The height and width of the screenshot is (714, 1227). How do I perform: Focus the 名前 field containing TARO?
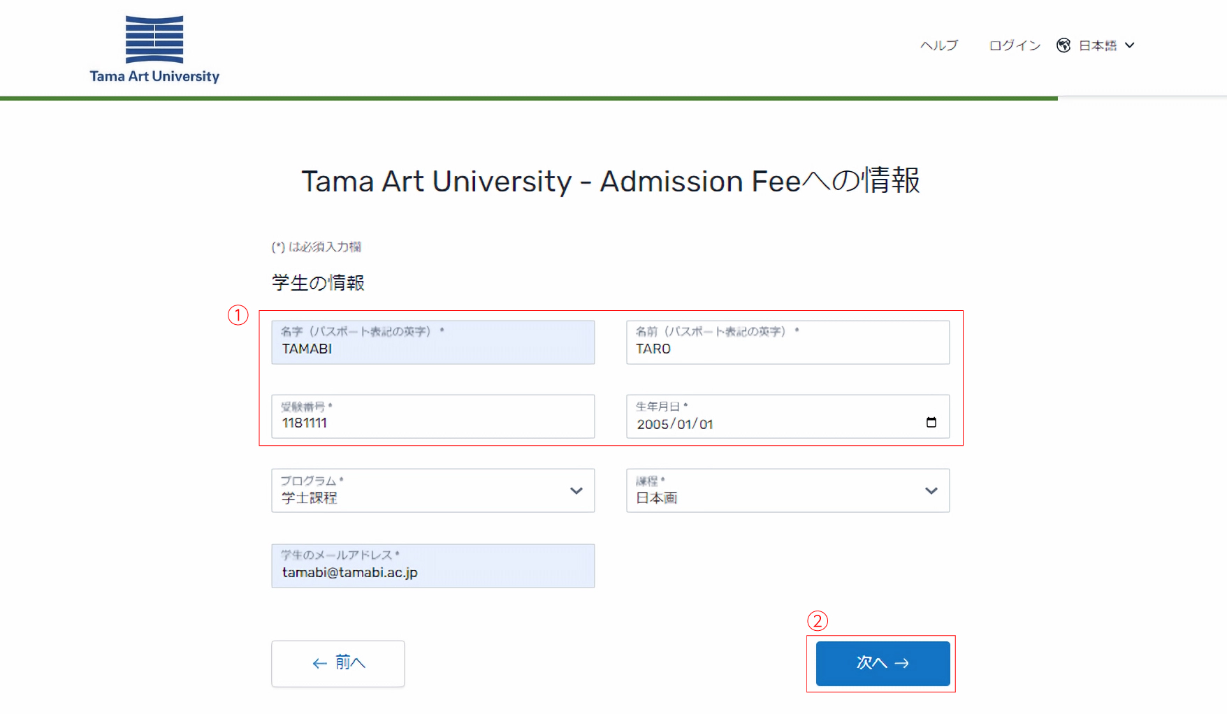click(x=787, y=342)
